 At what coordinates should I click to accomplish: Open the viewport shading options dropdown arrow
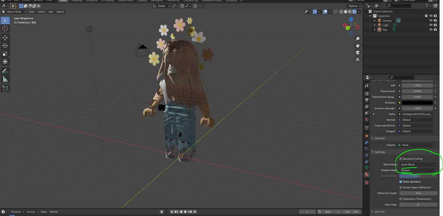pyautogui.click(x=359, y=12)
